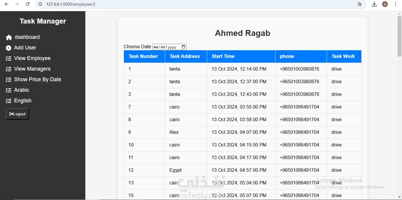Click task number 10 cell
This screenshot has width=402, height=200.
(144, 145)
